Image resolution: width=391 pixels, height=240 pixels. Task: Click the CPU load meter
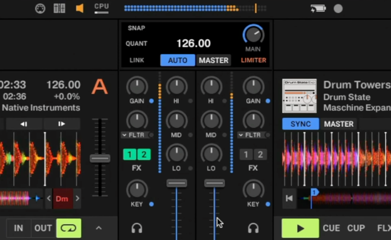(x=102, y=8)
